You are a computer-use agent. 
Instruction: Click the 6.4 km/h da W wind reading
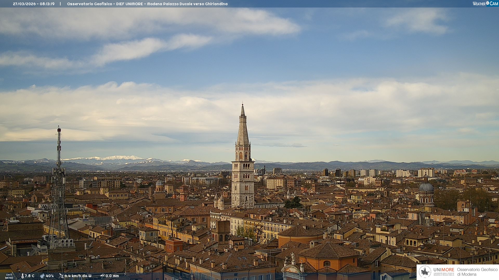78,276
